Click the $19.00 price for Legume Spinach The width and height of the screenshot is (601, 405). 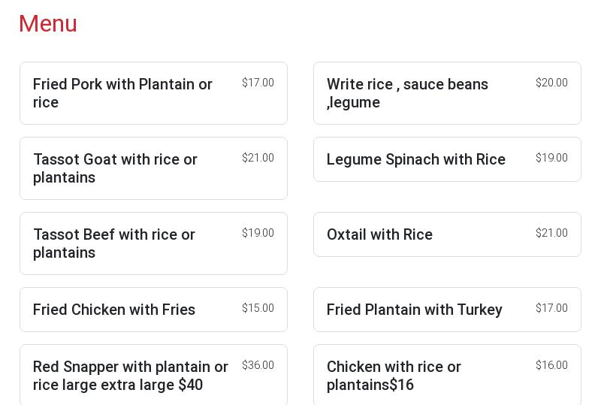(551, 158)
